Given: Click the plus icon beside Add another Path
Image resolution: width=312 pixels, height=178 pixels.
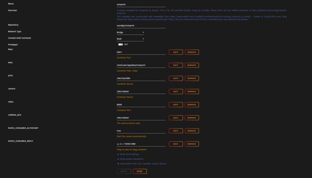Looking at the screenshot, I should point(118,164).
